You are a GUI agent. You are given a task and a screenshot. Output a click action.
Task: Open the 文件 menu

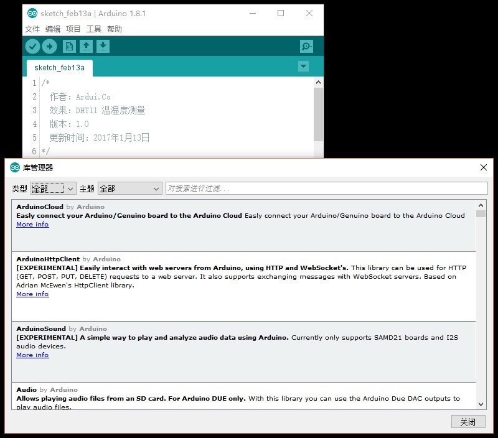coord(32,29)
